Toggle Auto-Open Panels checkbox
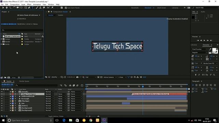This screenshot has height=123, width=219. (66, 8)
